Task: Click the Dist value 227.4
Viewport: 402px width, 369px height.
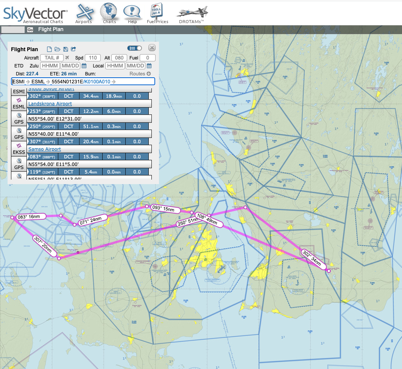Action: tap(32, 74)
